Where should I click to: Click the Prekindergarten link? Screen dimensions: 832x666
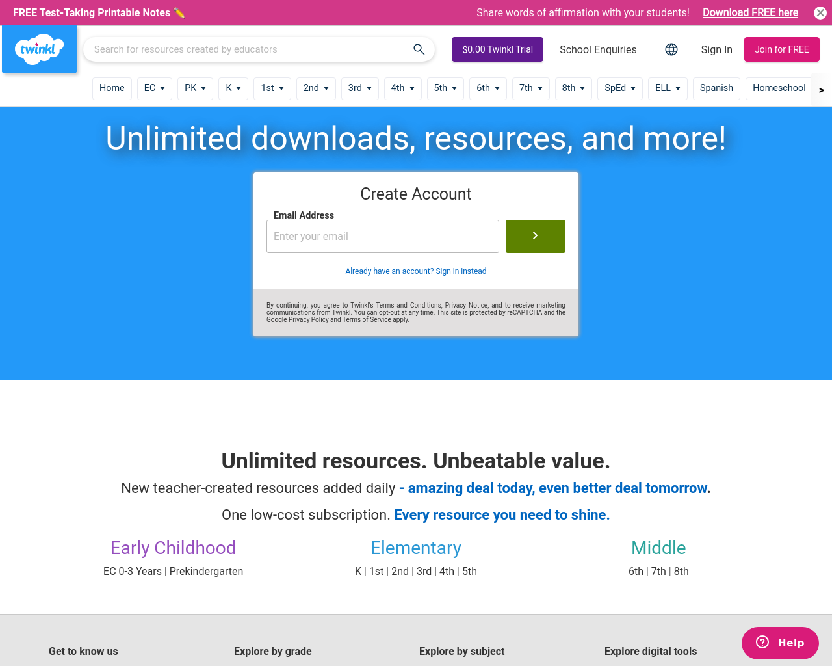pyautogui.click(x=206, y=571)
